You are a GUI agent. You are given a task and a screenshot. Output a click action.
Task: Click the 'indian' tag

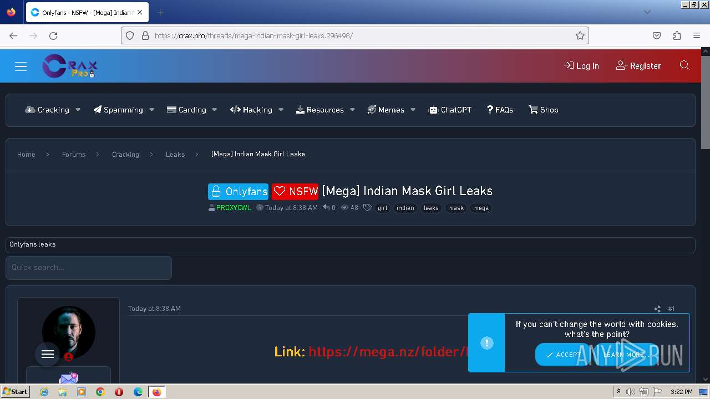coord(405,208)
